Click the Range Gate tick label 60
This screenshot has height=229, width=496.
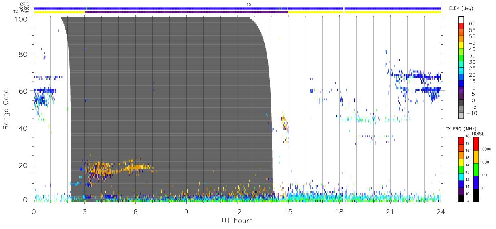pyautogui.click(x=23, y=91)
